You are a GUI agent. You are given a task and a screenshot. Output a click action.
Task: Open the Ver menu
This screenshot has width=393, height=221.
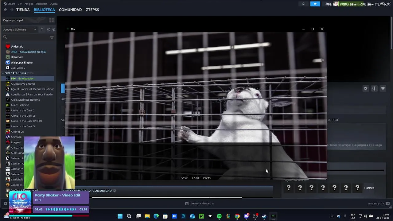20,4
